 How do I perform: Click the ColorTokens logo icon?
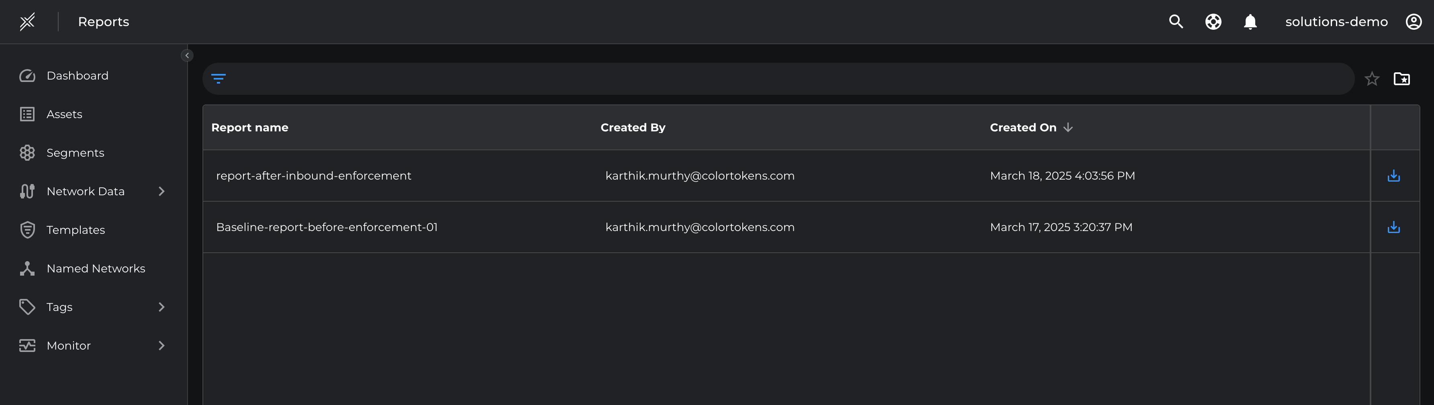click(27, 22)
